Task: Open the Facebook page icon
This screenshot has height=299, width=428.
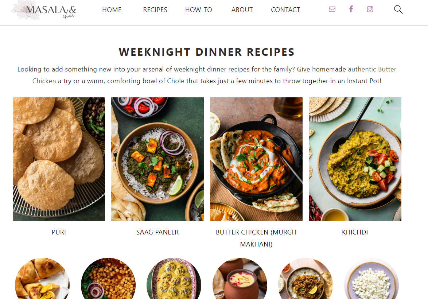Action: click(x=351, y=9)
